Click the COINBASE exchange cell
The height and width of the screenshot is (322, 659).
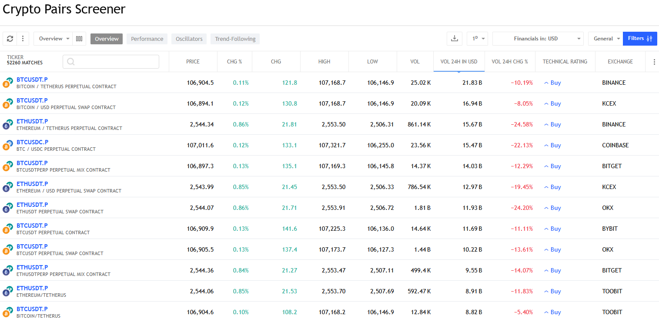[x=615, y=145]
